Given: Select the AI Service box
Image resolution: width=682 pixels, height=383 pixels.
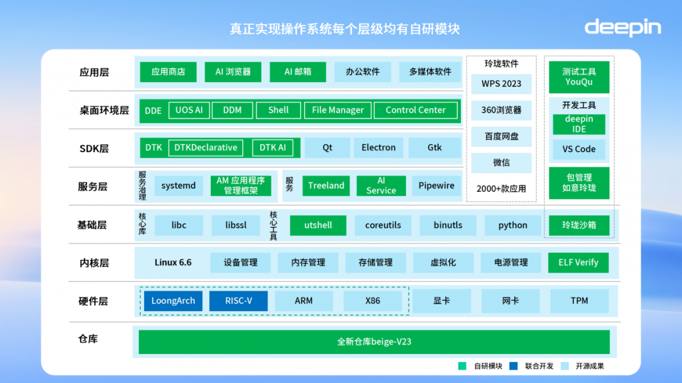Looking at the screenshot, I should [381, 186].
